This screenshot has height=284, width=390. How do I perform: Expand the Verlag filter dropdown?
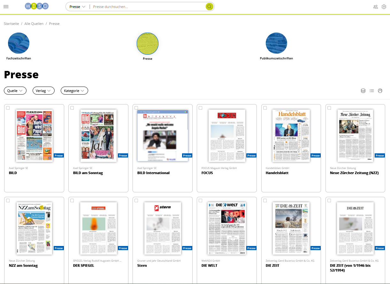pos(43,91)
